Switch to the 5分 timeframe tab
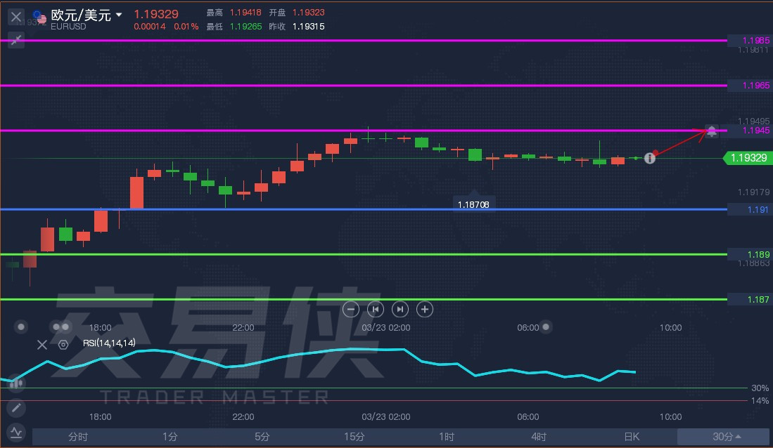 point(262,437)
